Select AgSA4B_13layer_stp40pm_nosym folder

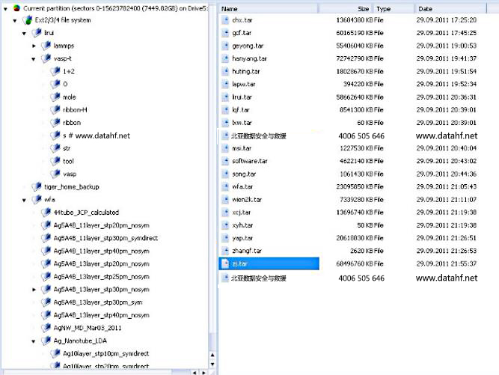102,315
